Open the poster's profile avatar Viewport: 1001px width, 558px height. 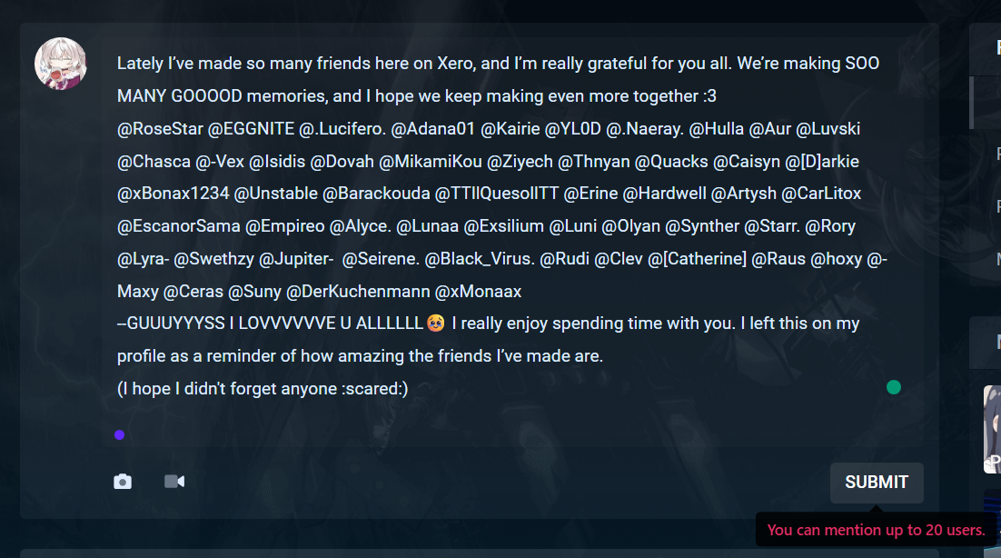(61, 64)
